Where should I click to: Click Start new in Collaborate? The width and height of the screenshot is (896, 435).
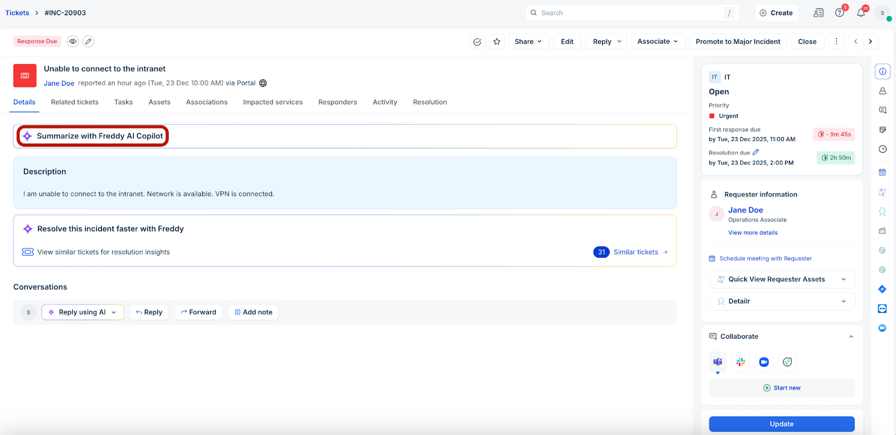tap(782, 388)
